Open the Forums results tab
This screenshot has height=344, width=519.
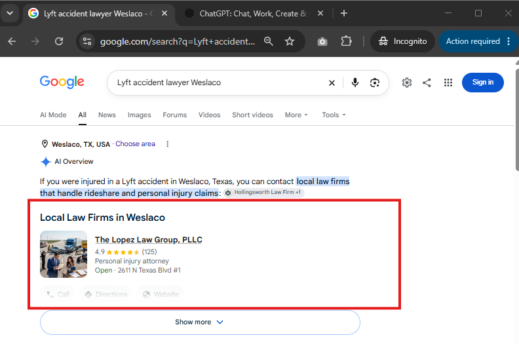pos(175,115)
